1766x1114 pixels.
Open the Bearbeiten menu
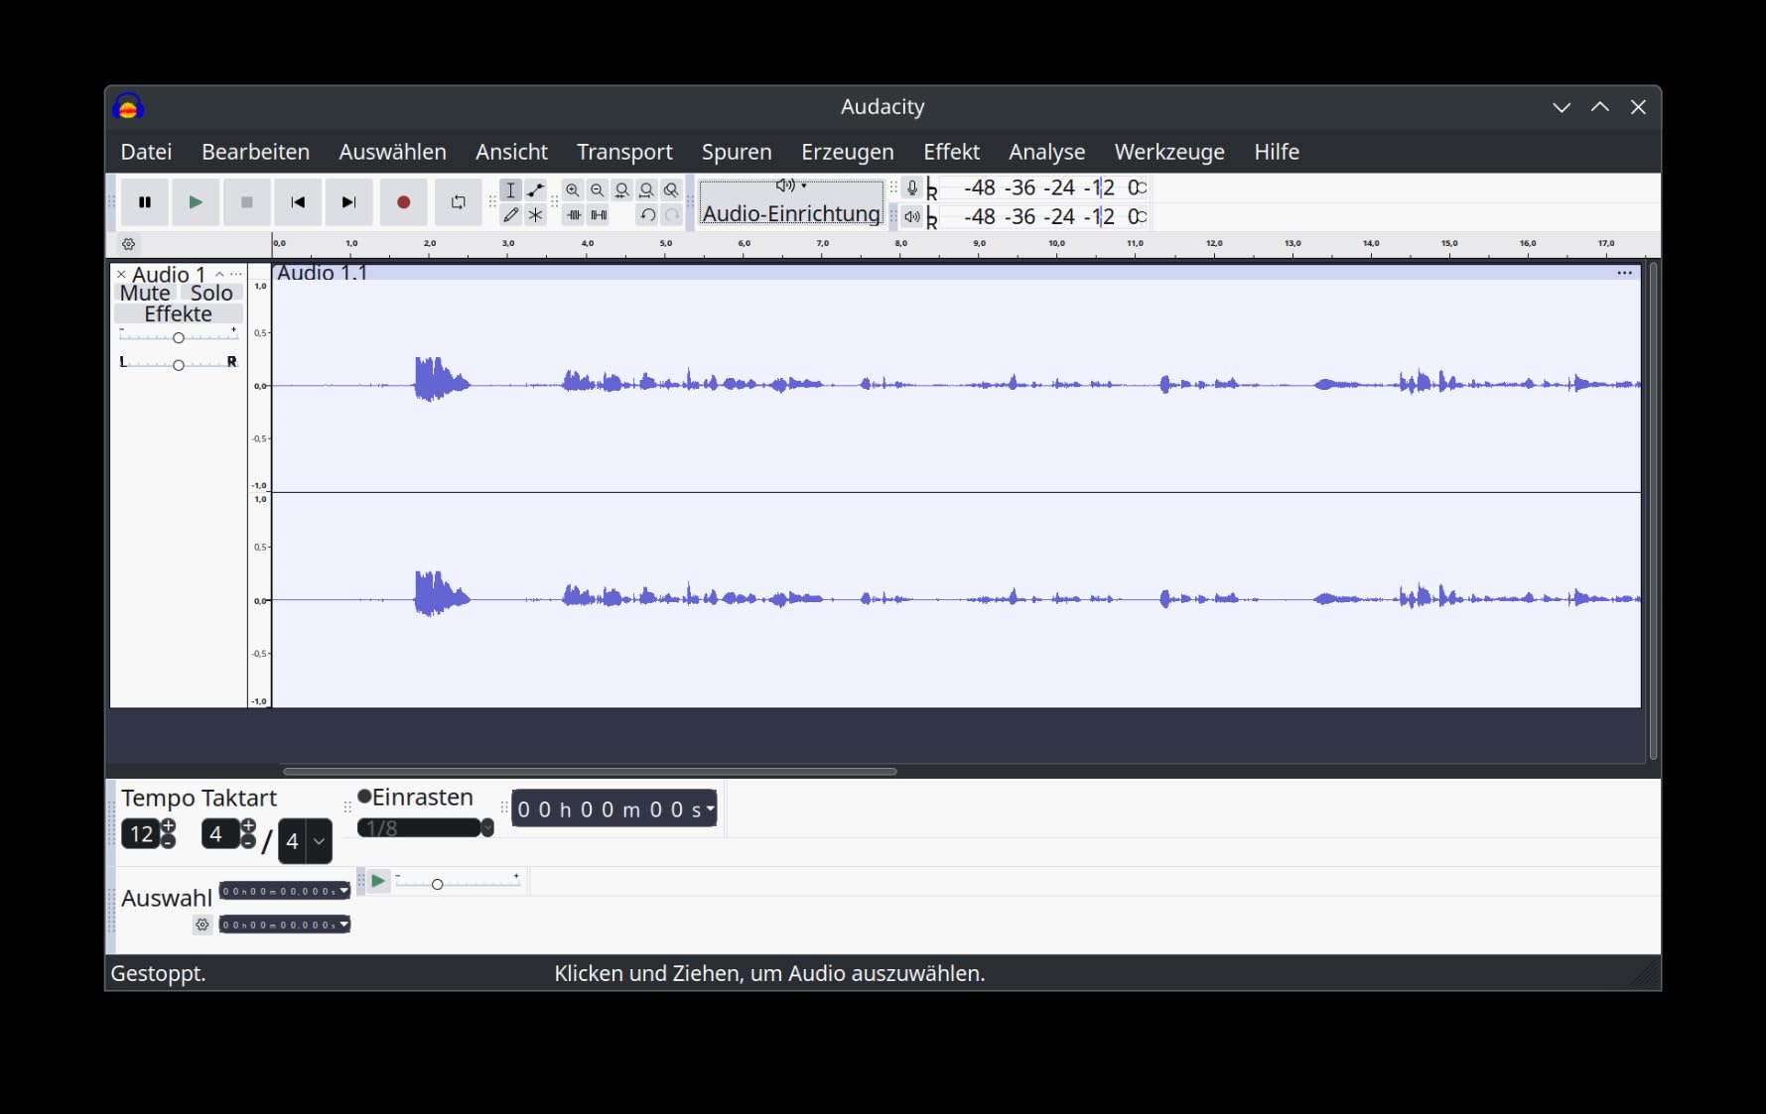point(255,152)
